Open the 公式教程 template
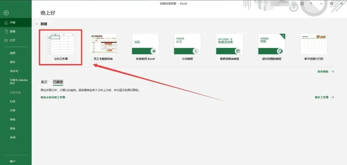347x165 pixels. [x=187, y=47]
